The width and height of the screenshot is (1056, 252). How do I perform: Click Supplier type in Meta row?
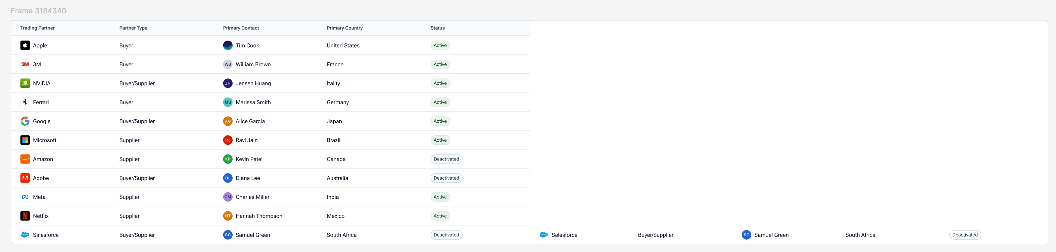click(129, 197)
